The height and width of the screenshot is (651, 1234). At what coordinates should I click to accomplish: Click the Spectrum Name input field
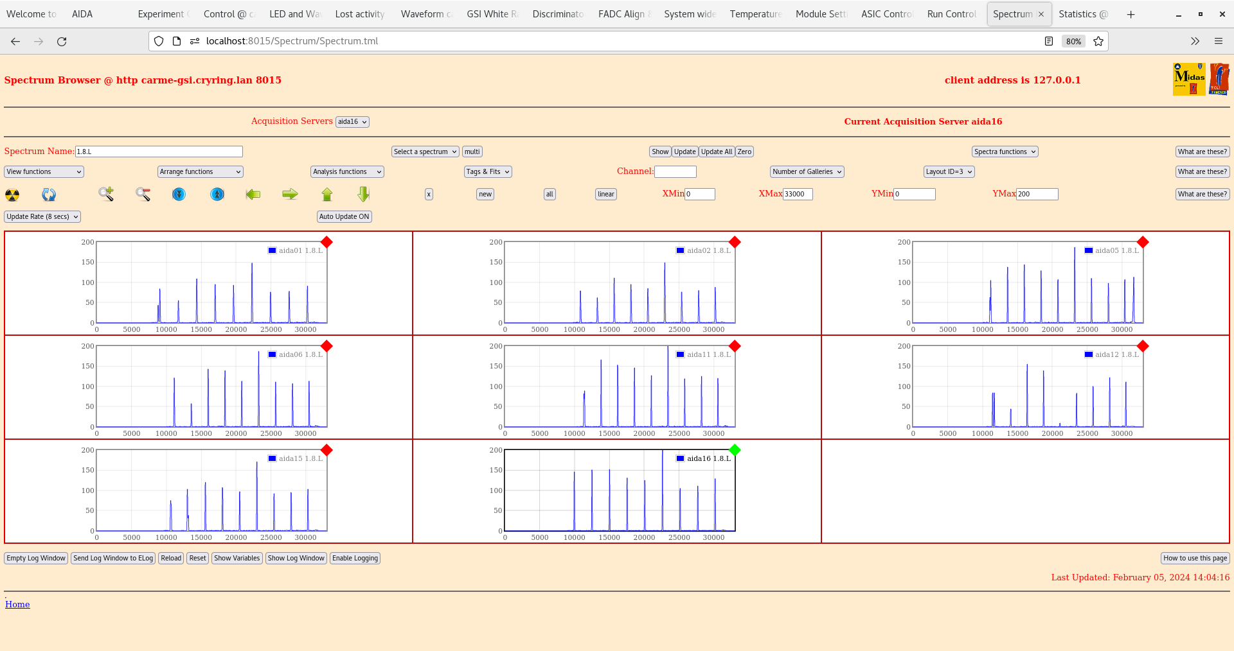(159, 152)
